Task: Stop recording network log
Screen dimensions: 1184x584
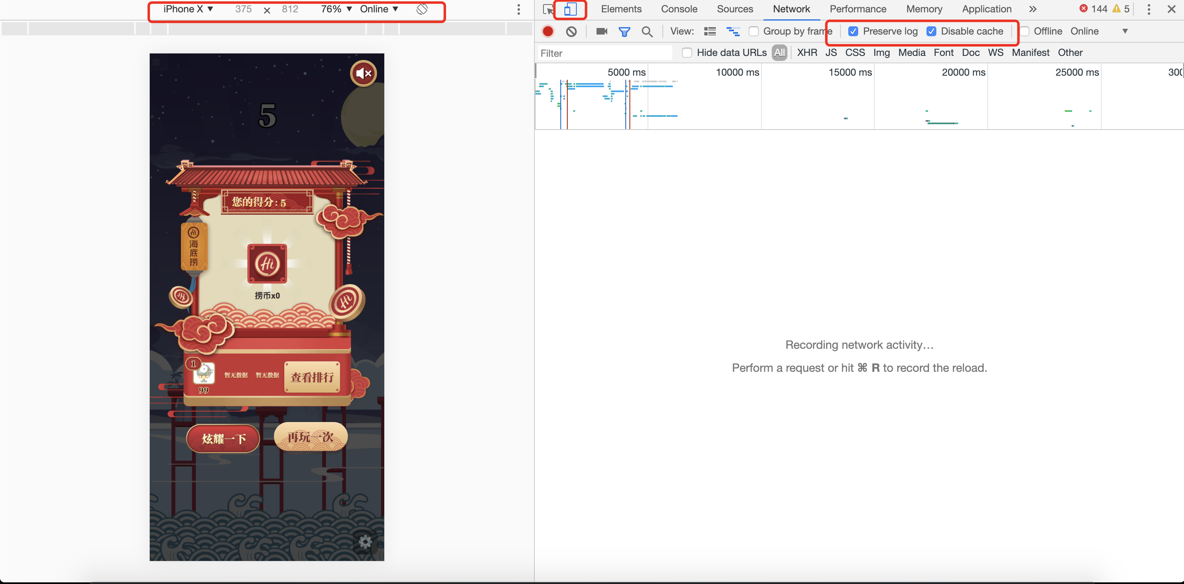Action: tap(548, 31)
